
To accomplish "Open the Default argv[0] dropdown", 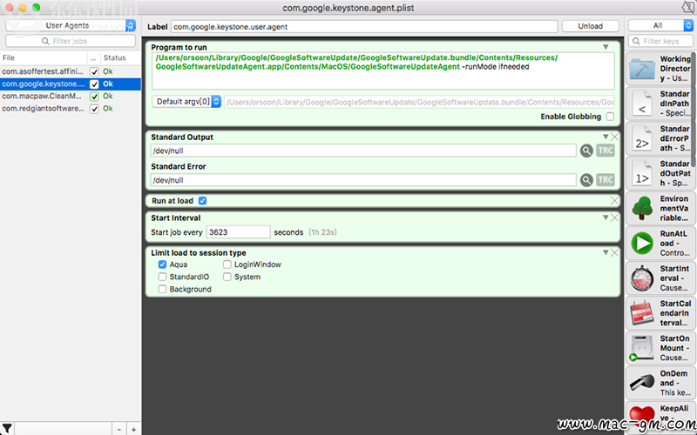I will (x=186, y=102).
